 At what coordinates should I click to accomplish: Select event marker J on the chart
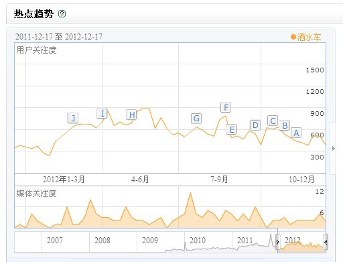[x=73, y=118]
